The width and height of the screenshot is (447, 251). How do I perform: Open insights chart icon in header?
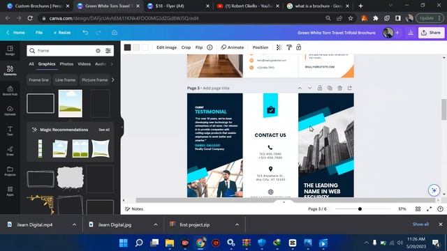pyautogui.click(x=411, y=33)
